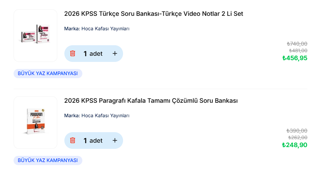Visit Hoca Kafası Yayınları brand for Paragraf book
Screen dimensions: 314x173
tap(106, 115)
